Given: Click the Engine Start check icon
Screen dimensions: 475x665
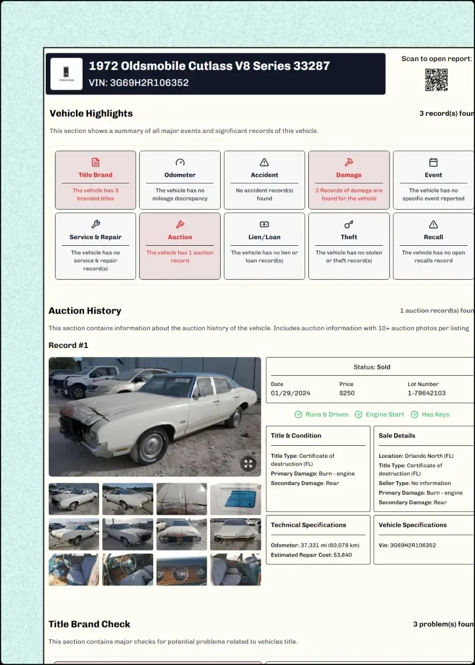Looking at the screenshot, I should (359, 414).
